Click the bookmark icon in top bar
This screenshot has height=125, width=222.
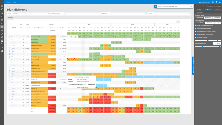[x=213, y=2]
